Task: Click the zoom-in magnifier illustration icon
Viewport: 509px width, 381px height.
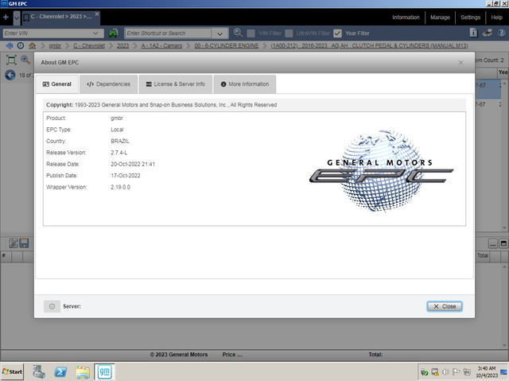Action: pos(25,60)
